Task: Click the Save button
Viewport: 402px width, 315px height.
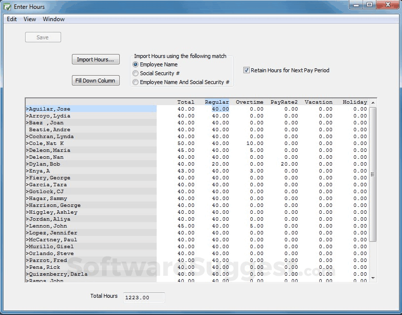Action: tap(42, 37)
